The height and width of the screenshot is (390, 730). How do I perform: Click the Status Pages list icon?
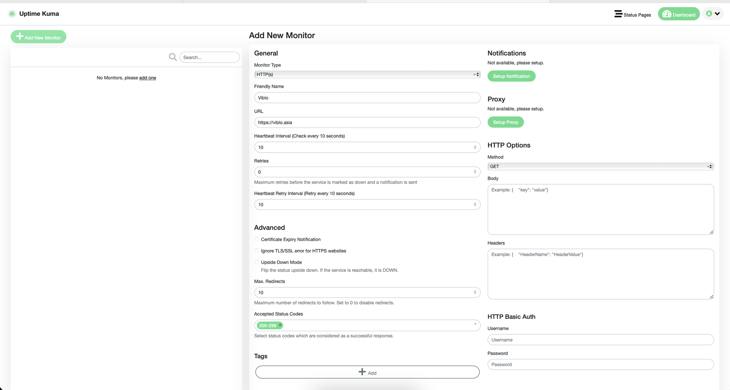[618, 14]
